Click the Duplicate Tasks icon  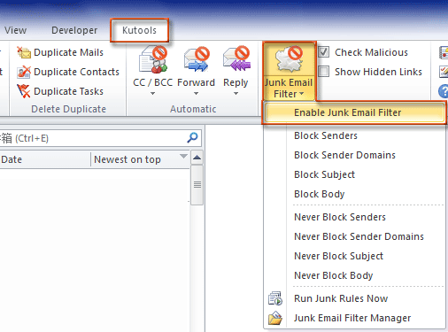(x=24, y=91)
